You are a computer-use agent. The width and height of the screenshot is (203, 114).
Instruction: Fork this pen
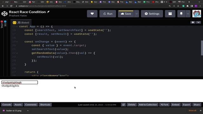point(164,105)
